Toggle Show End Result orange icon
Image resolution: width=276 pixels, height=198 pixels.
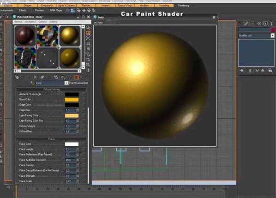click(x=76, y=77)
